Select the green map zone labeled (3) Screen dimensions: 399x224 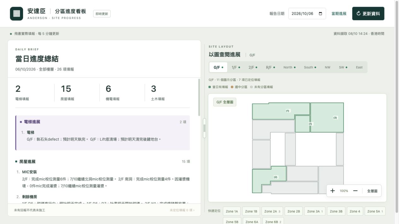(x=327, y=117)
